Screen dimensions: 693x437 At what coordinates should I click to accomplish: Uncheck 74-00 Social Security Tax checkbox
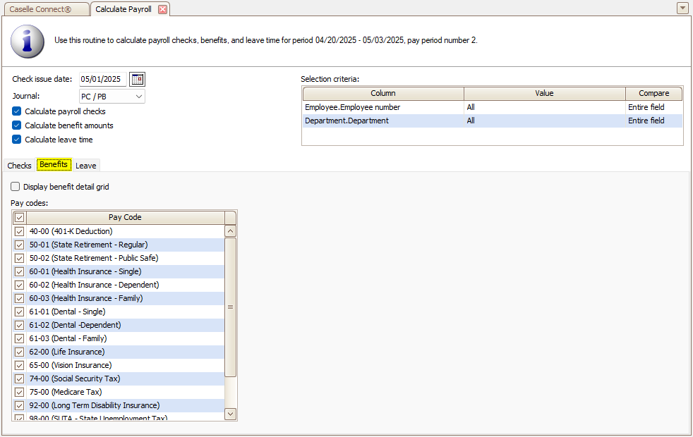coord(20,378)
